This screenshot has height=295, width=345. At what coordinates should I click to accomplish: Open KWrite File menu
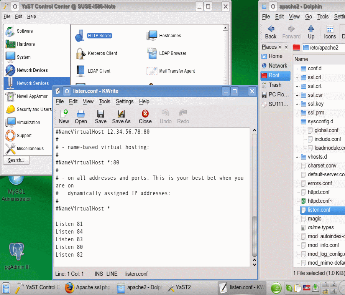[60, 101]
